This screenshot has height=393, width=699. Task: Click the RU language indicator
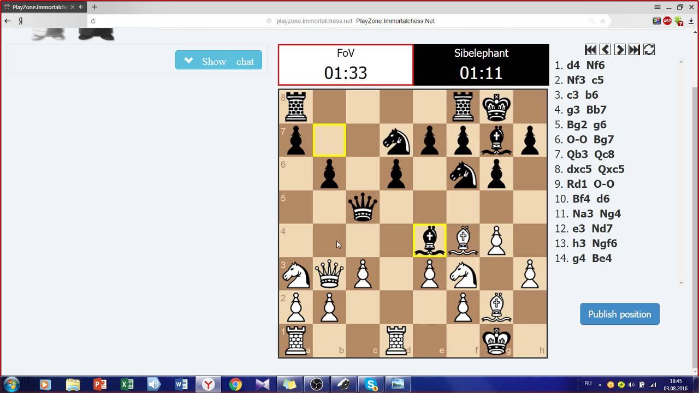[588, 384]
